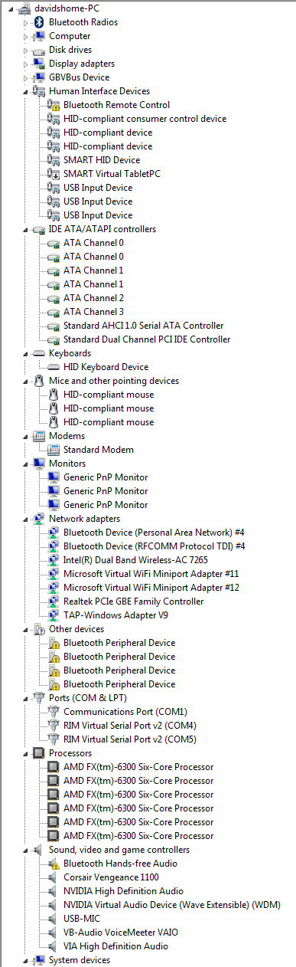Click the Display adapters icon
Screen dimensions: 296x967
(x=39, y=64)
